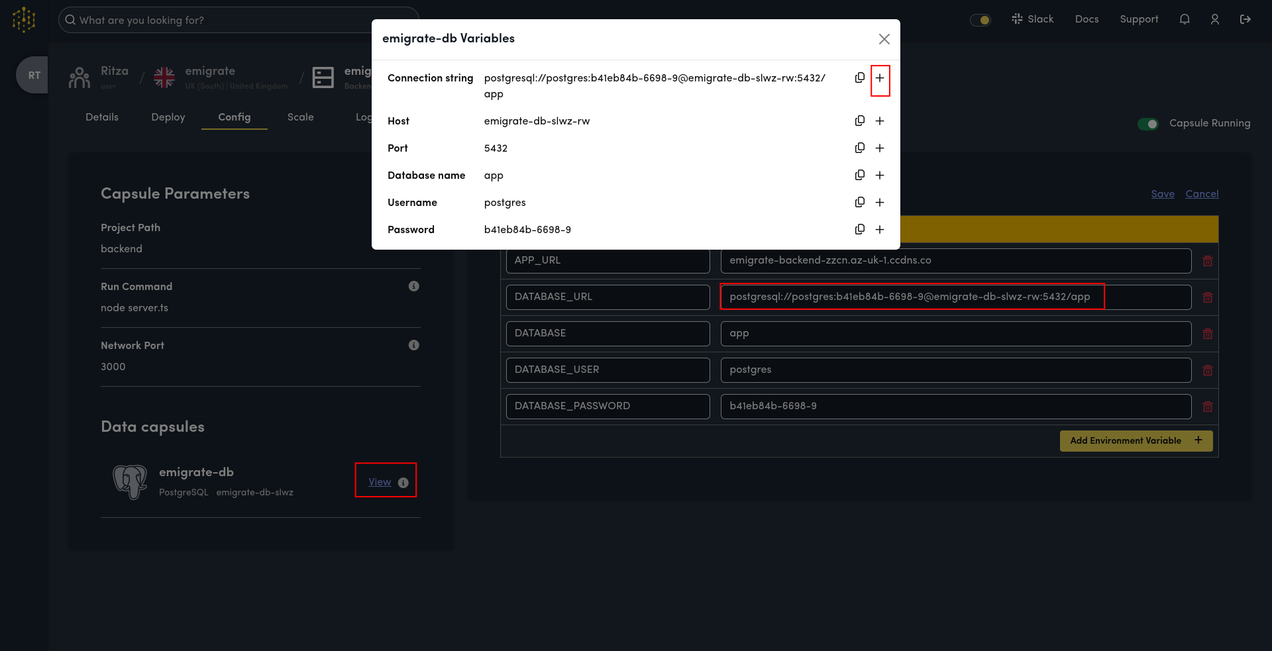Switch the theme toggle near Slack
Screen dimensions: 1272x651
(x=980, y=20)
